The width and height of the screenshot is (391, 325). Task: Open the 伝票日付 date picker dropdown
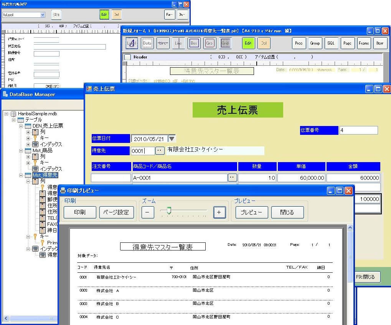tap(172, 139)
